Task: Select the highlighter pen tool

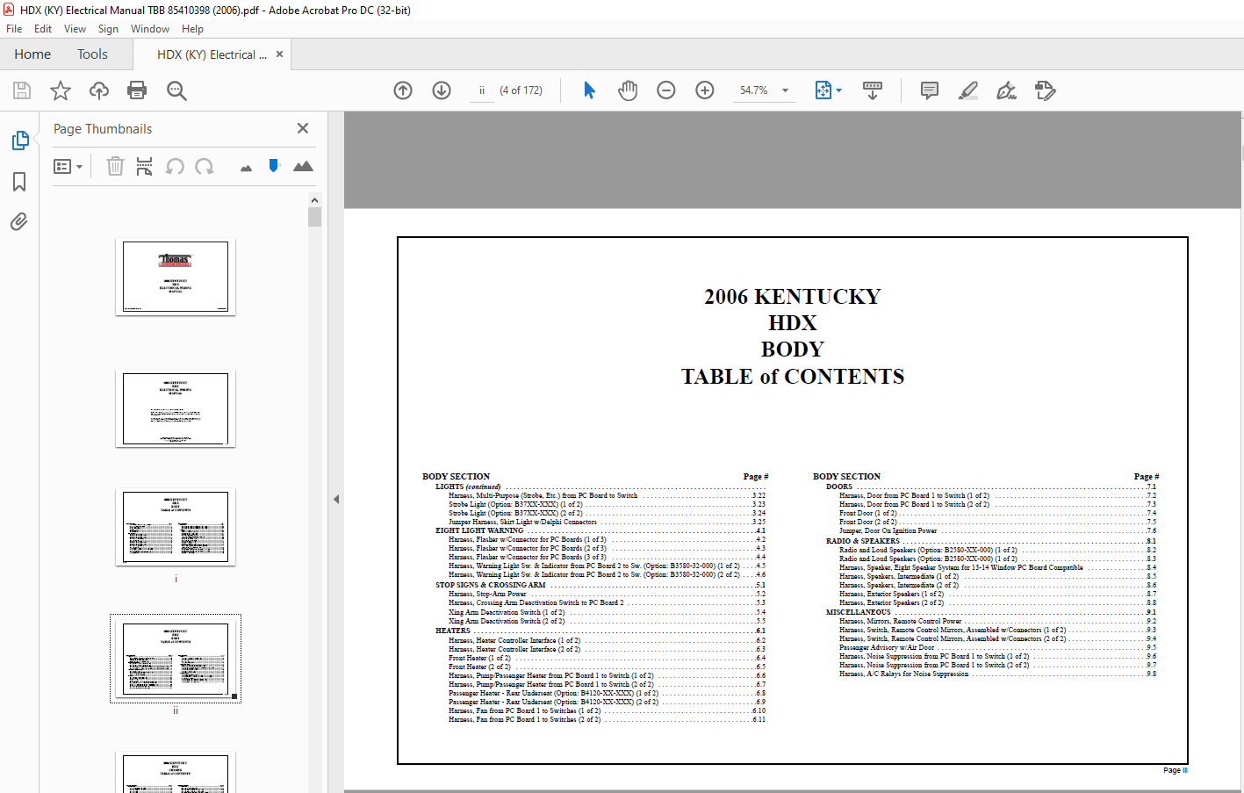Action: pos(968,90)
